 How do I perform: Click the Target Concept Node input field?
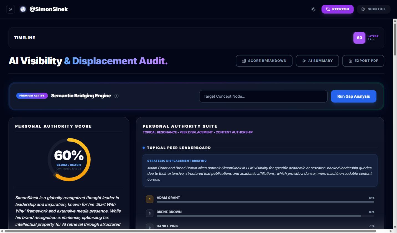click(263, 96)
